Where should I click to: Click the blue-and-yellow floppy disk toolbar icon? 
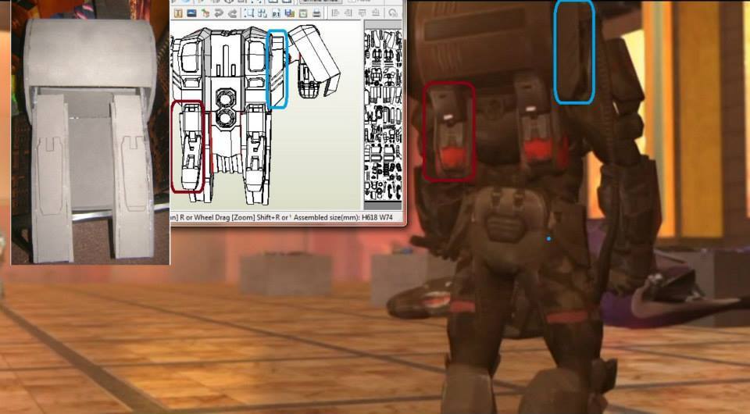click(x=289, y=13)
